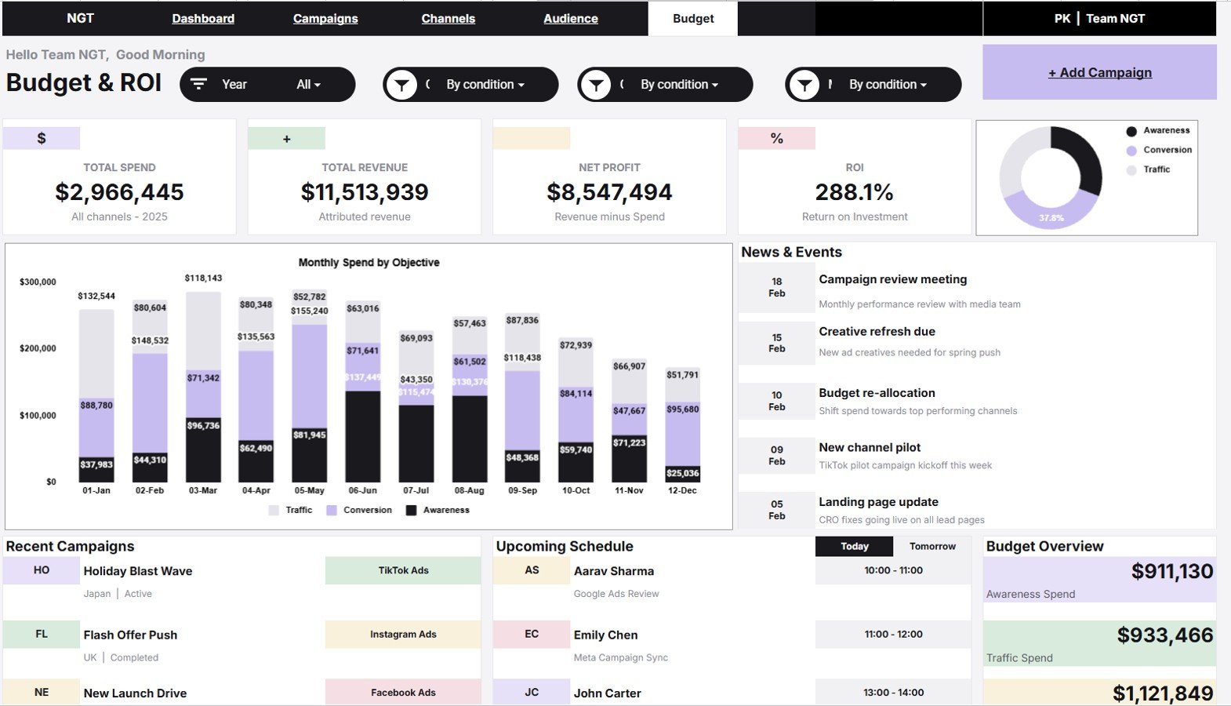Open the Year All dropdown
Image resolution: width=1231 pixels, height=706 pixels.
click(x=309, y=85)
